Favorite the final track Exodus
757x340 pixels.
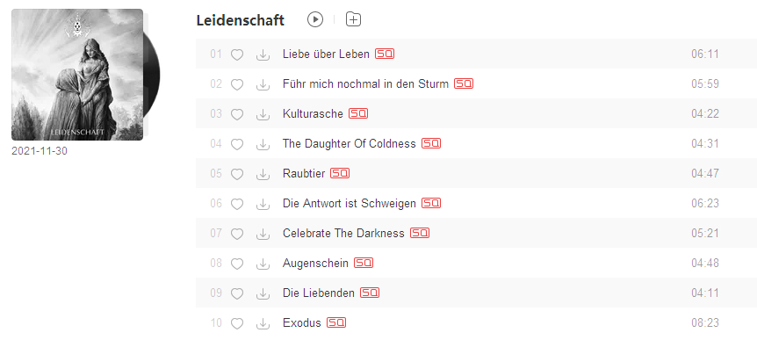236,324
